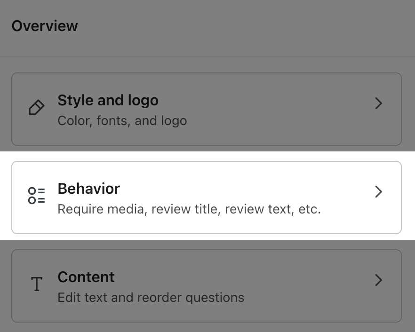Image resolution: width=415 pixels, height=332 pixels.
Task: Select the Behavior title text
Action: 88,189
